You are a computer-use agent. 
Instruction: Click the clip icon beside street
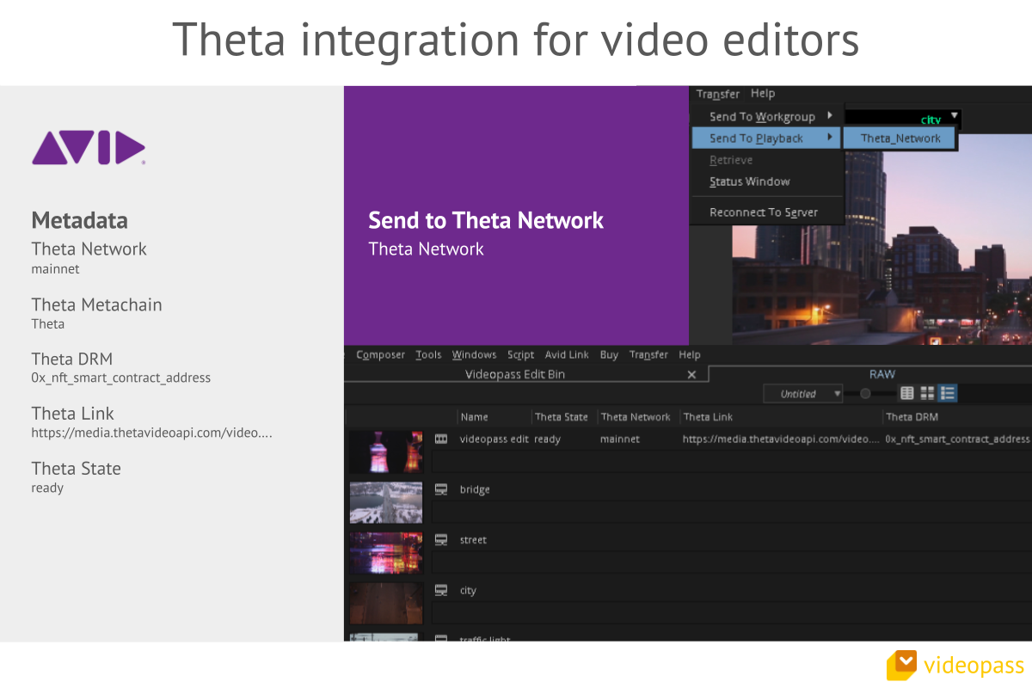tap(441, 540)
